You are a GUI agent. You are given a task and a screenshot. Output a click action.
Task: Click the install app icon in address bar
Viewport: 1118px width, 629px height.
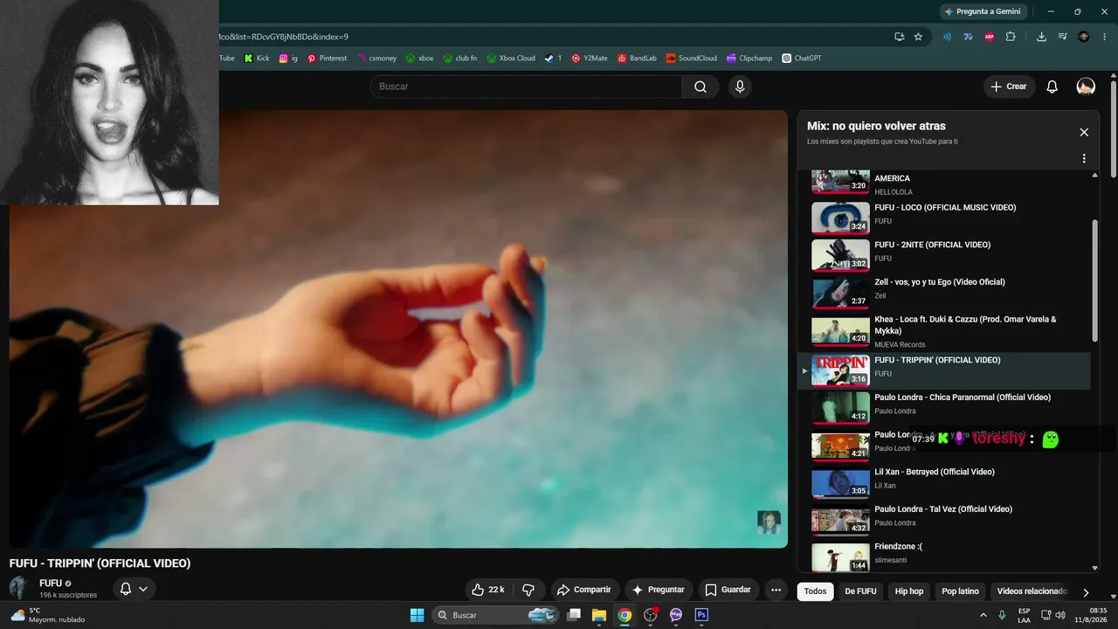point(899,37)
